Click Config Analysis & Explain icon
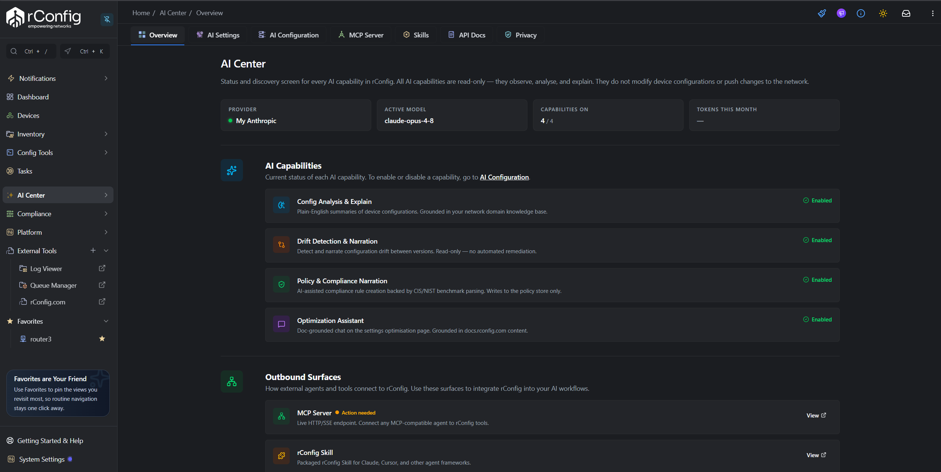Image resolution: width=941 pixels, height=472 pixels. (281, 205)
